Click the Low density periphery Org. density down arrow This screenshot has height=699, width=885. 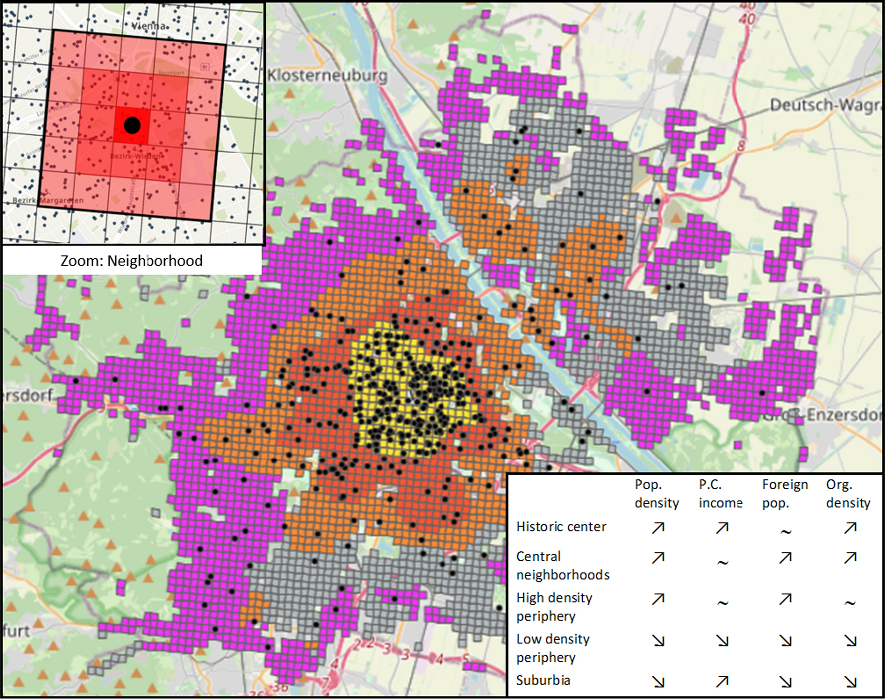pos(850,641)
